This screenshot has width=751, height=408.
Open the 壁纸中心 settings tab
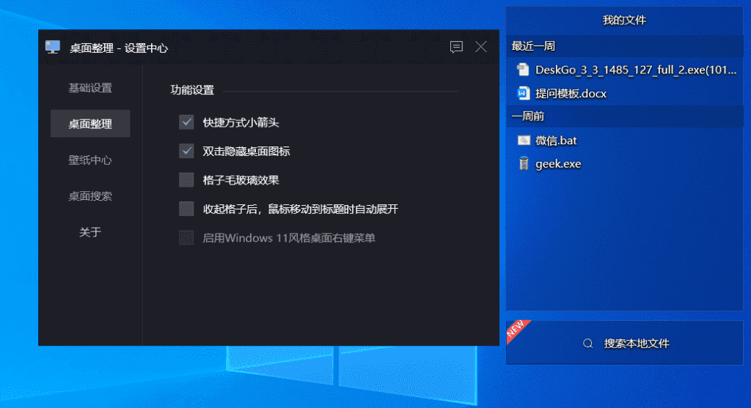point(90,160)
